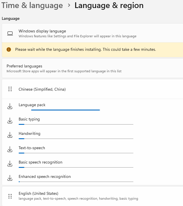Viewport: 183px width, 206px height.
Task: Click the orange warning icon in the notice
Action: (9, 50)
